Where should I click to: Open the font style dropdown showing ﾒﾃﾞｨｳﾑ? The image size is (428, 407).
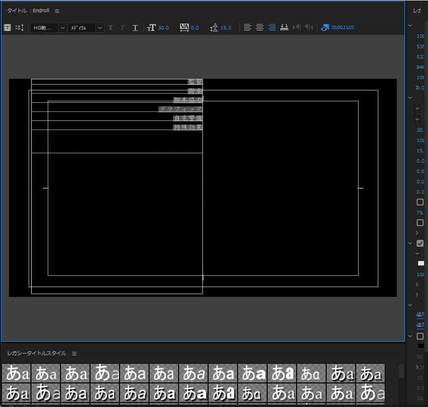coord(100,28)
